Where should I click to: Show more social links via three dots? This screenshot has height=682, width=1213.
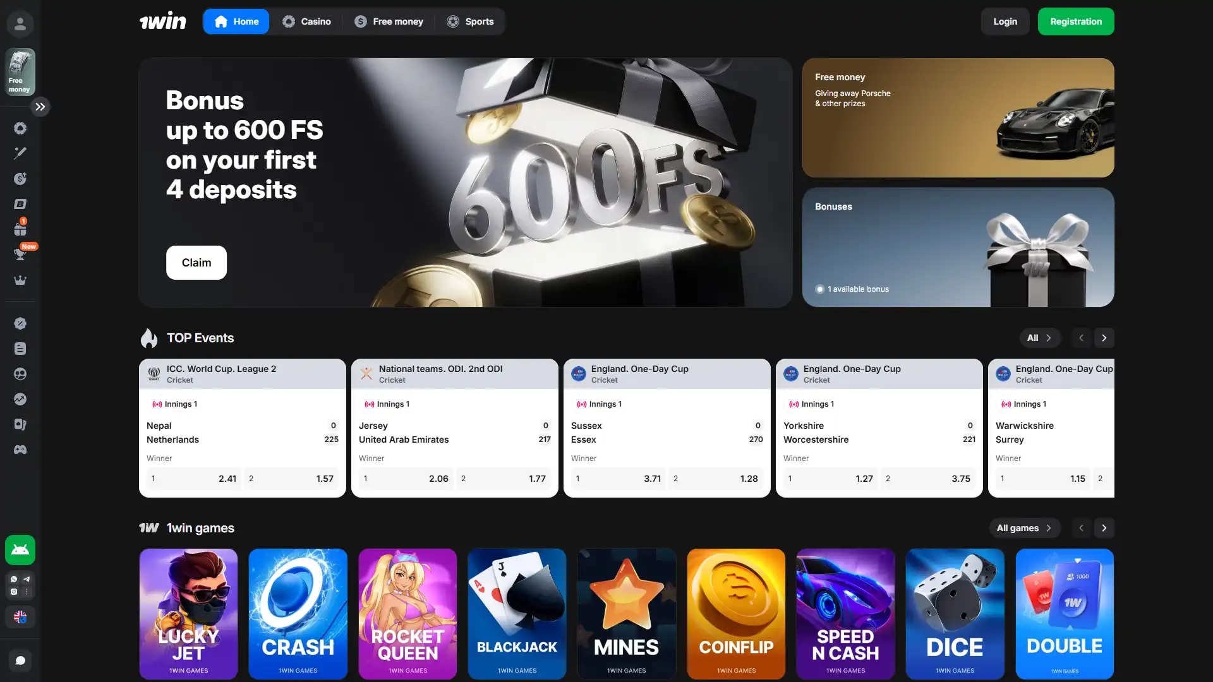[27, 592]
